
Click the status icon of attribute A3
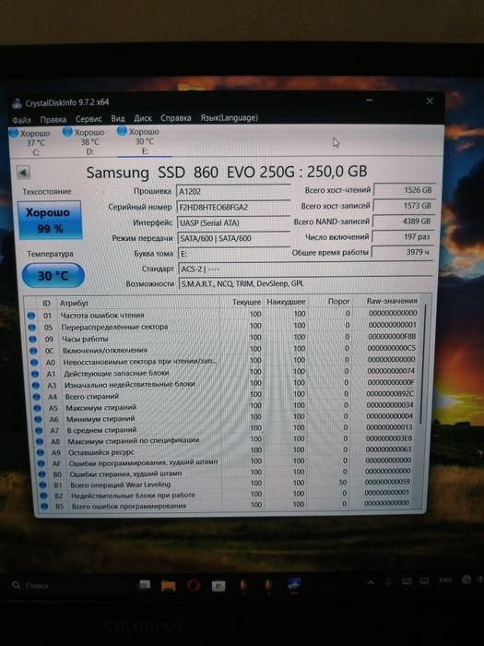[36, 386]
